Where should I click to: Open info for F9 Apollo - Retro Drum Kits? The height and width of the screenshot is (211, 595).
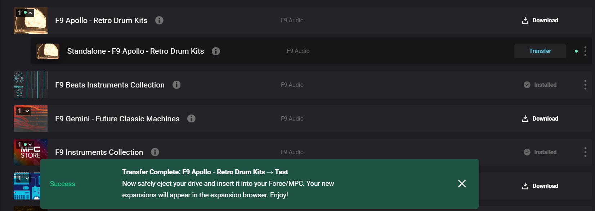(x=159, y=21)
